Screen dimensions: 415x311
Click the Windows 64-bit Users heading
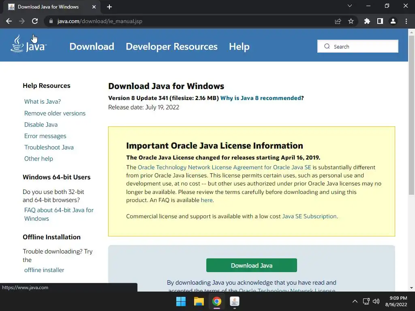(x=56, y=177)
